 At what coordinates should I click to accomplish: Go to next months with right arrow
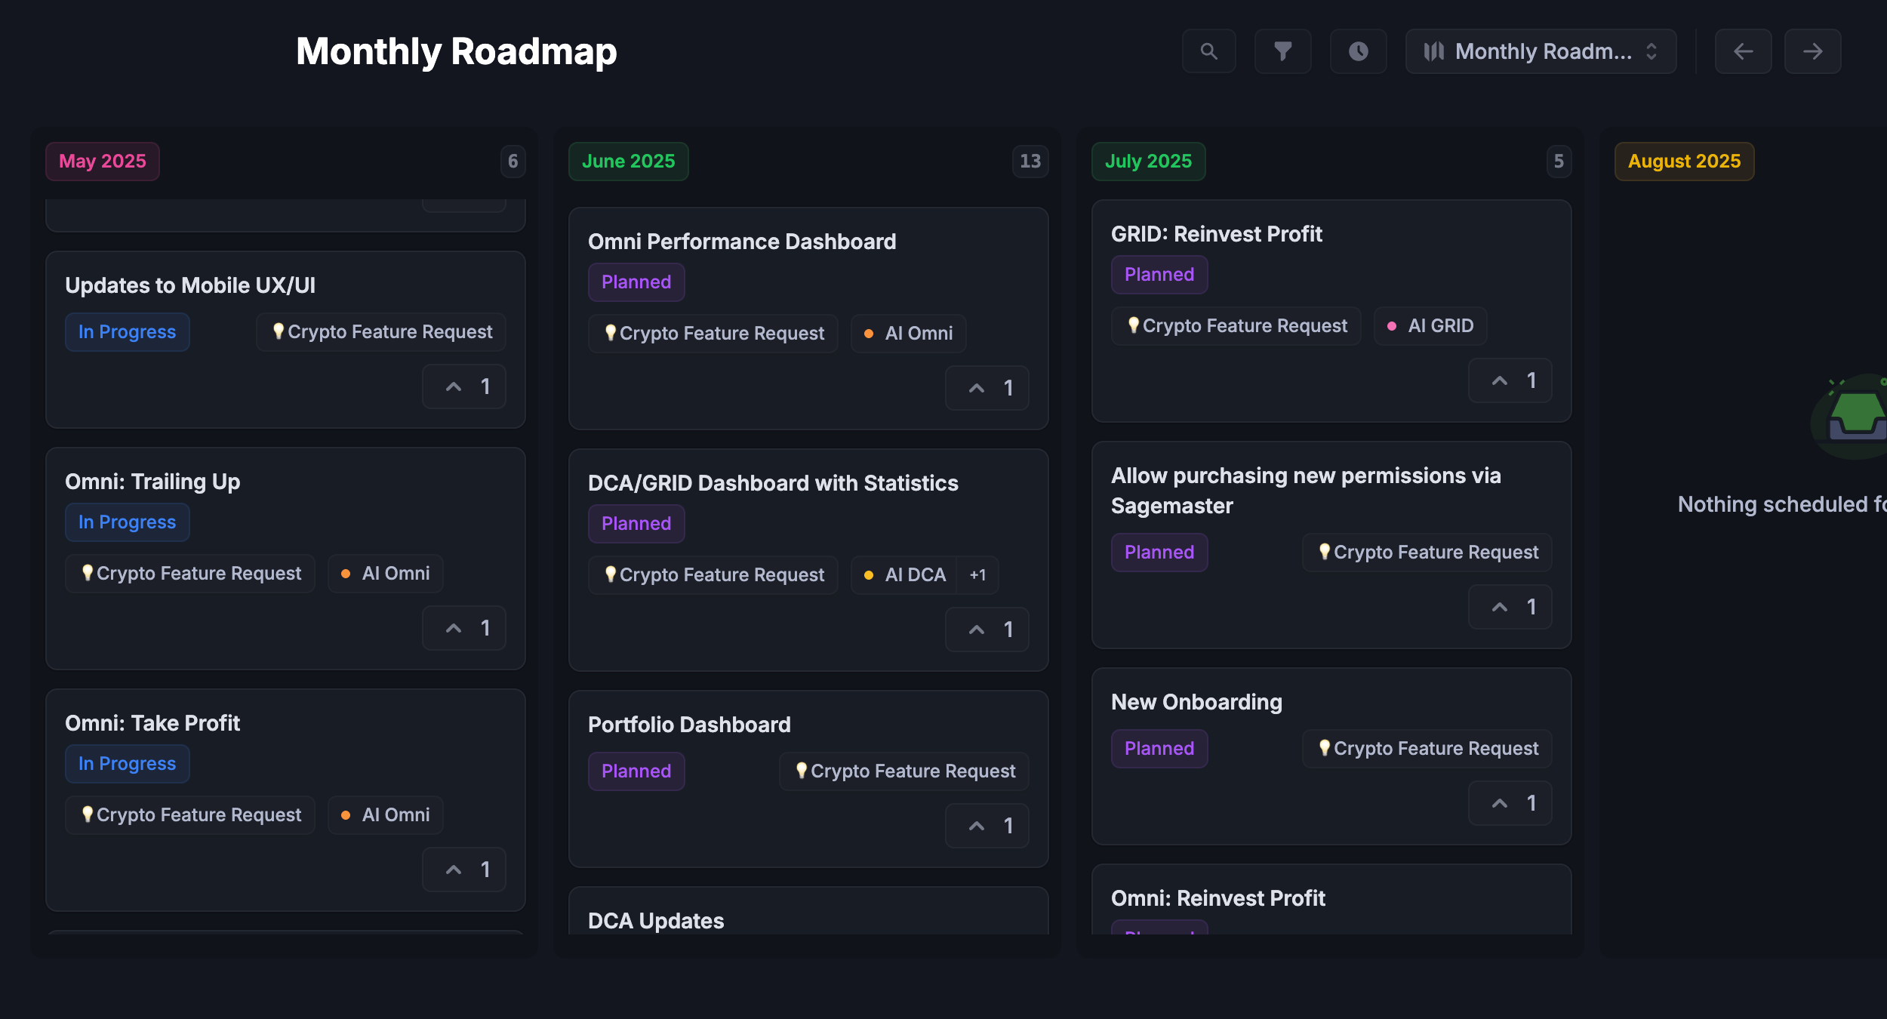click(1812, 51)
